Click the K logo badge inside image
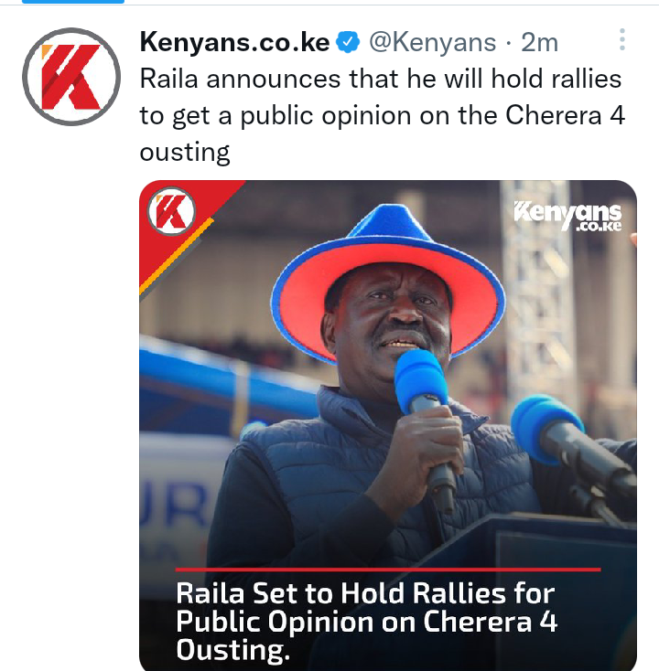This screenshot has width=659, height=671. point(171,211)
